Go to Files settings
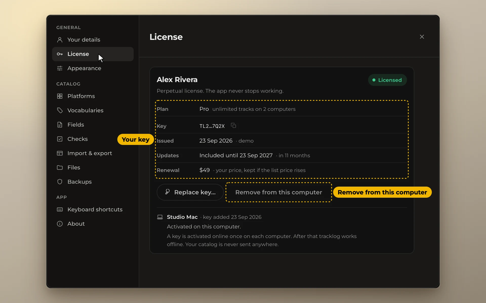The height and width of the screenshot is (303, 486). click(93, 167)
